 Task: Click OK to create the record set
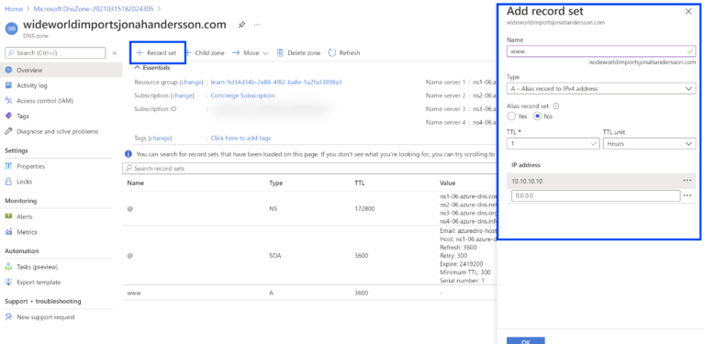[x=526, y=340]
